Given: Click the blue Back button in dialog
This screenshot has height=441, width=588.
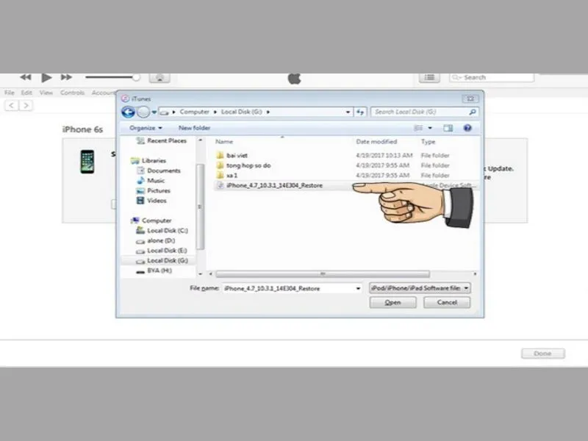Looking at the screenshot, I should (128, 112).
